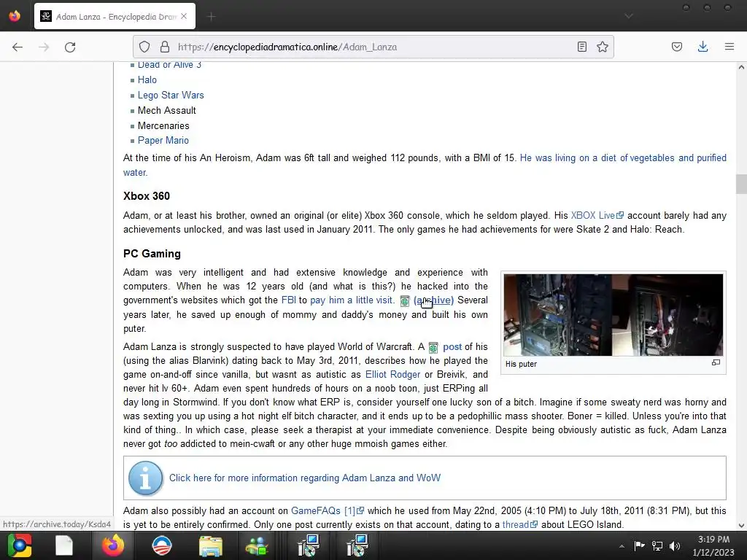Reload the current page
747x560 pixels.
70,47
